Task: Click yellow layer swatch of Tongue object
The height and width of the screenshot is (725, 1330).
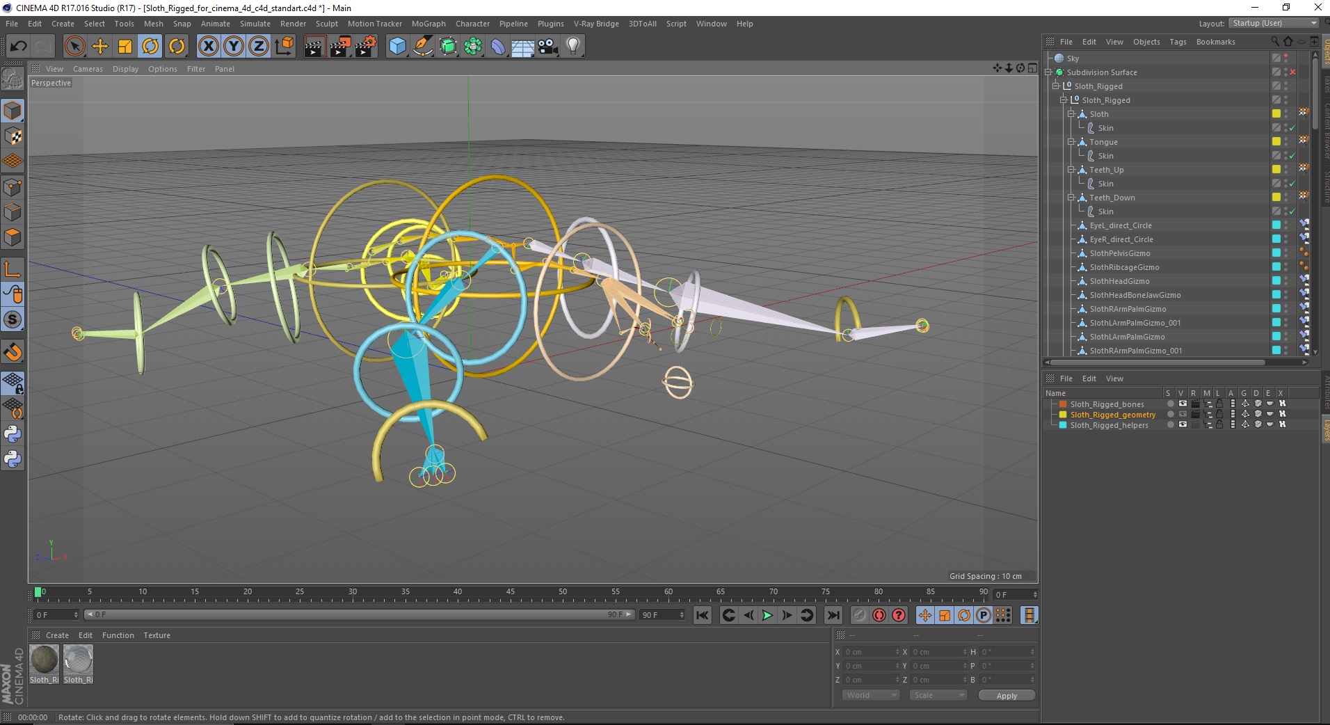Action: pos(1276,142)
